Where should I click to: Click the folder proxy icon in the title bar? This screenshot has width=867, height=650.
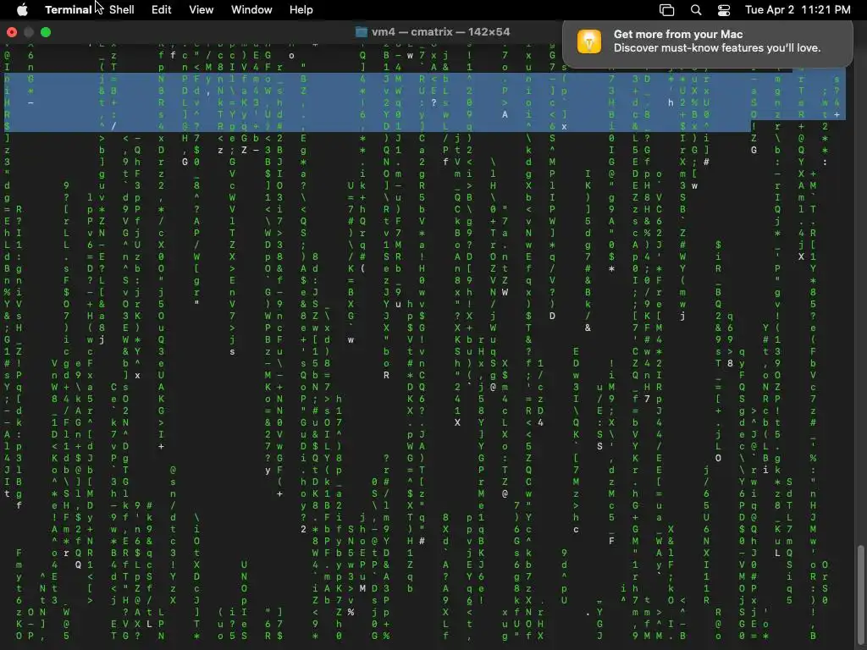(x=361, y=32)
